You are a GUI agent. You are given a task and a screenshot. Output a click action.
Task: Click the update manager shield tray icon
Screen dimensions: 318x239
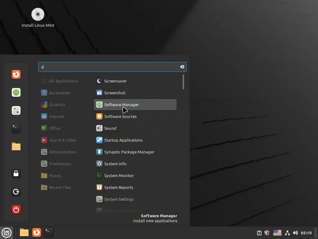click(267, 233)
